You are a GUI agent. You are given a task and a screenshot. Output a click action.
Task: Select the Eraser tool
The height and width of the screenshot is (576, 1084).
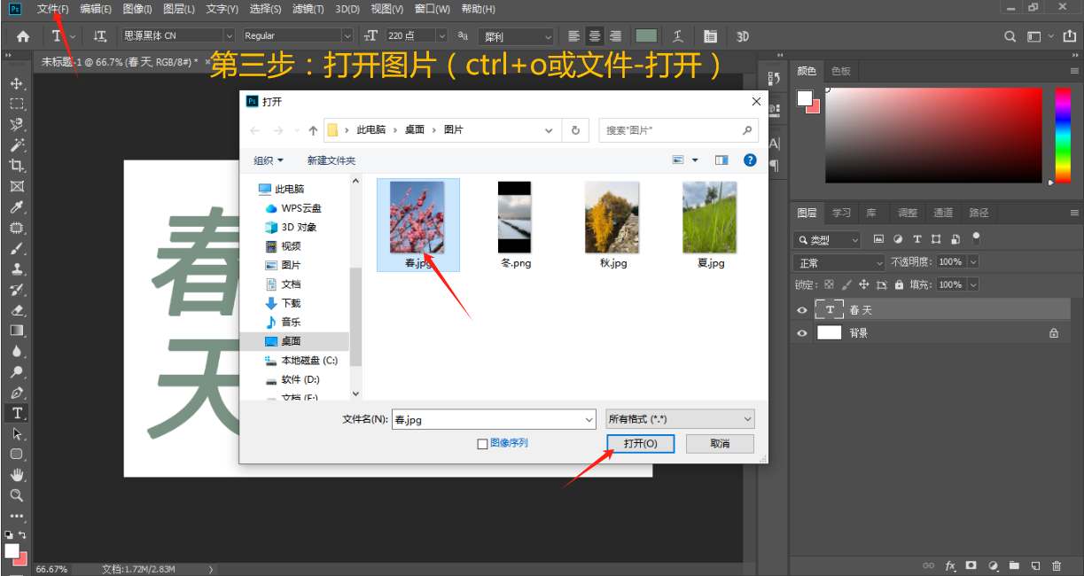tap(16, 310)
